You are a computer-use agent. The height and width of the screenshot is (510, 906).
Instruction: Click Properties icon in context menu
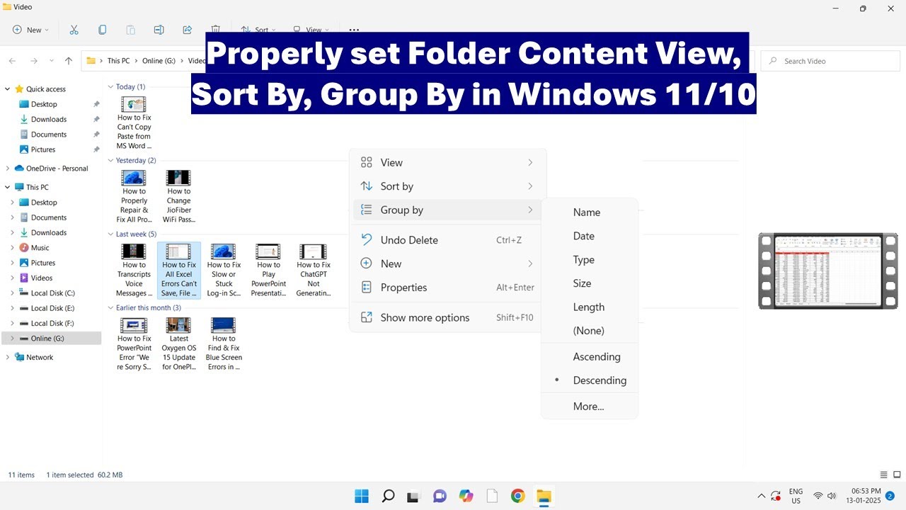coord(367,288)
